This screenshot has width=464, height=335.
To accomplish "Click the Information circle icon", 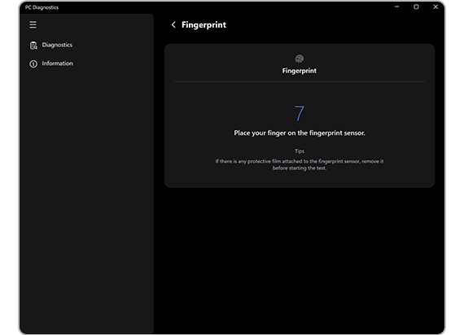I will (x=33, y=63).
